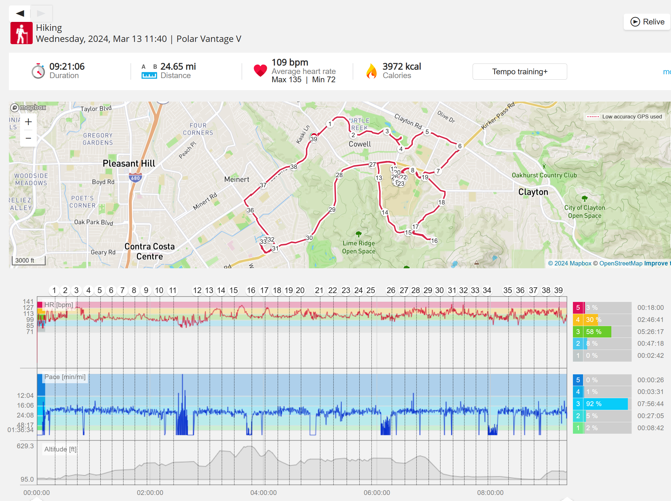Click pace zone 3 bar at 92%

(606, 404)
